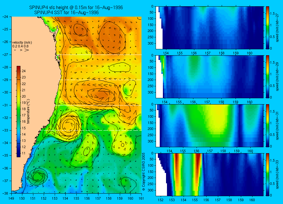
Task: Open the lat=-33 speed section panel
Action: coord(209,174)
